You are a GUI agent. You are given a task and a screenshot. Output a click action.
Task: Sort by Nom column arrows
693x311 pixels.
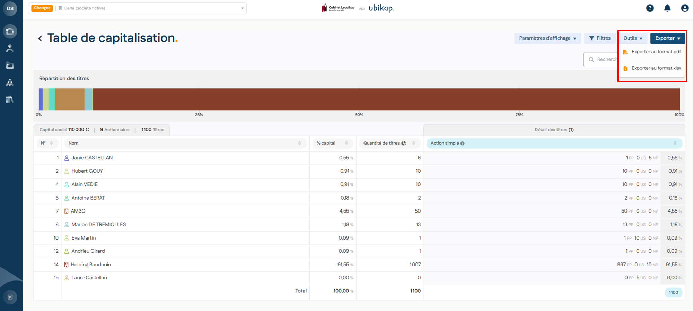[x=300, y=143]
